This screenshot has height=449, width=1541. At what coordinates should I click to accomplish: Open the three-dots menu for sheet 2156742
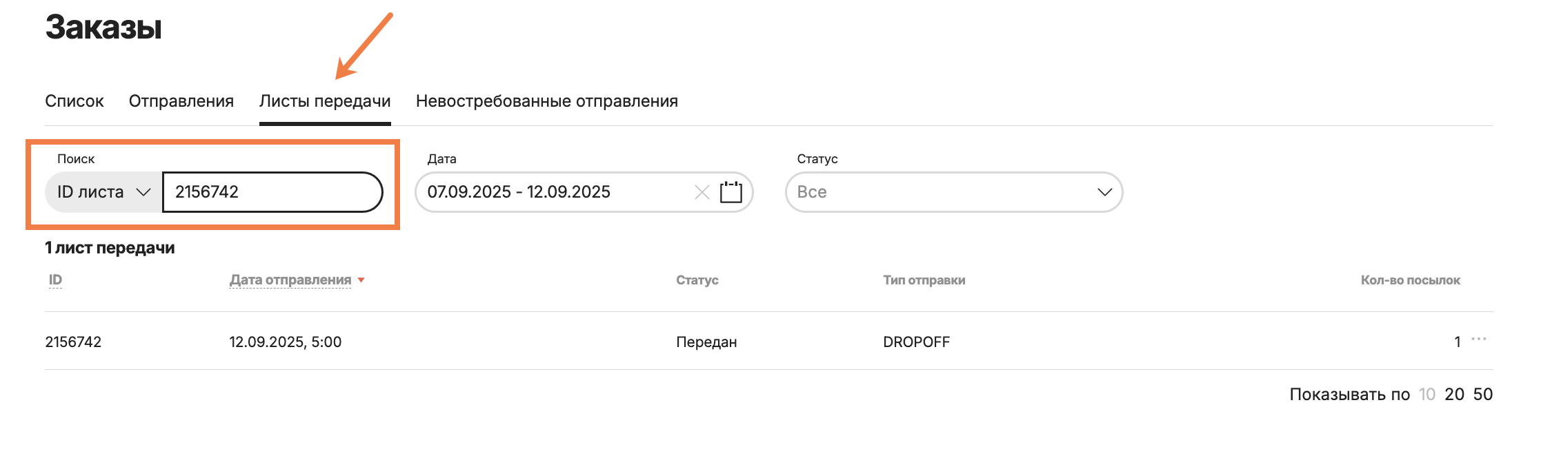pos(1478,340)
